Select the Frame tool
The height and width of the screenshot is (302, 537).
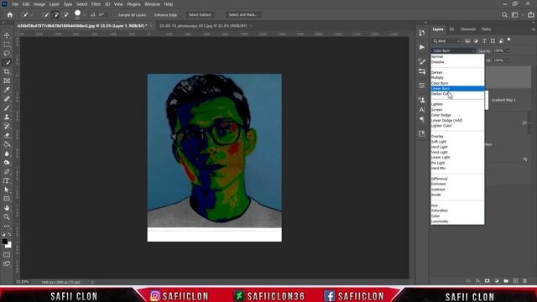click(x=7, y=81)
